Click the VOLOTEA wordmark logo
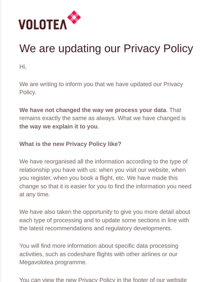The height and width of the screenshot is (282, 211). click(x=43, y=25)
